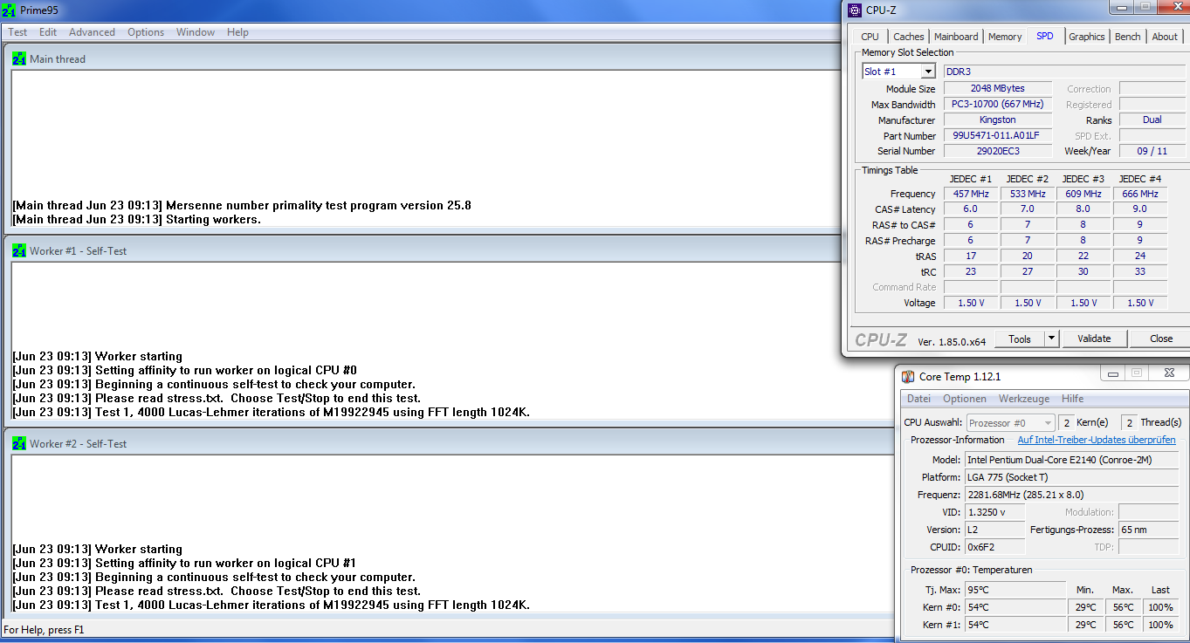This screenshot has width=1190, height=643.
Task: Click the JEDEC #2 CAS# Latency 7.0 cell
Action: point(1027,209)
